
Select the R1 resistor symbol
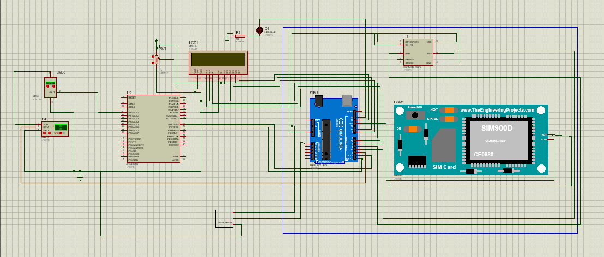[x=240, y=36]
